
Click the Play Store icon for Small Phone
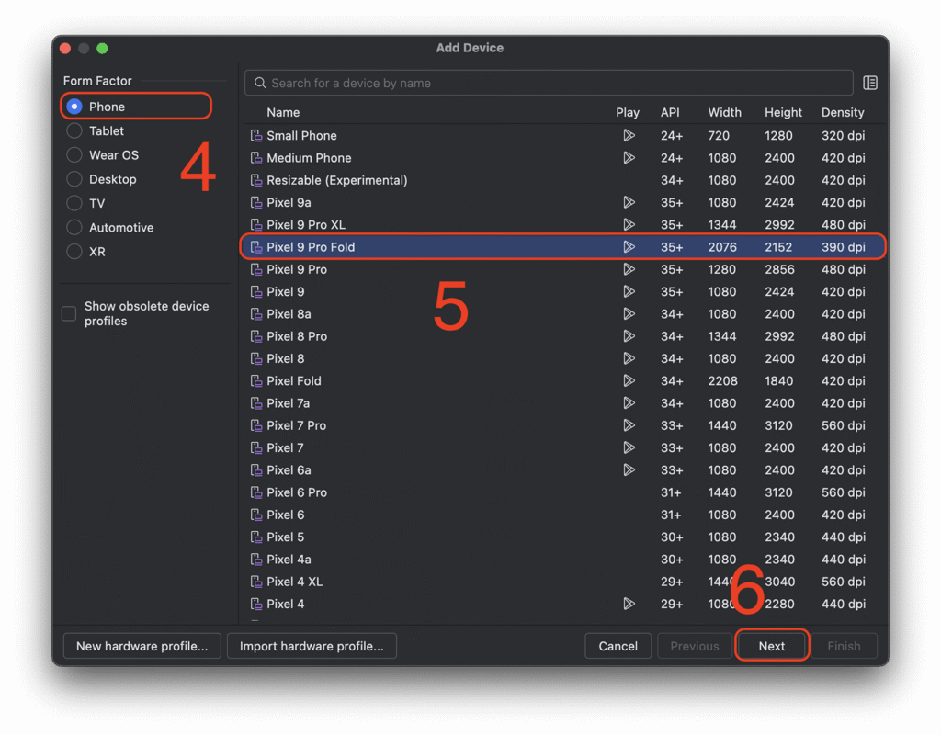629,135
